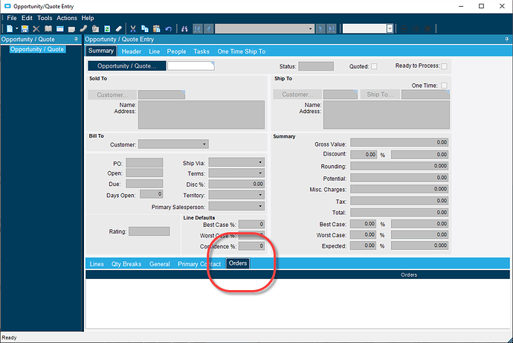
Task: Click the scissors Cut icon
Action: 133,29
